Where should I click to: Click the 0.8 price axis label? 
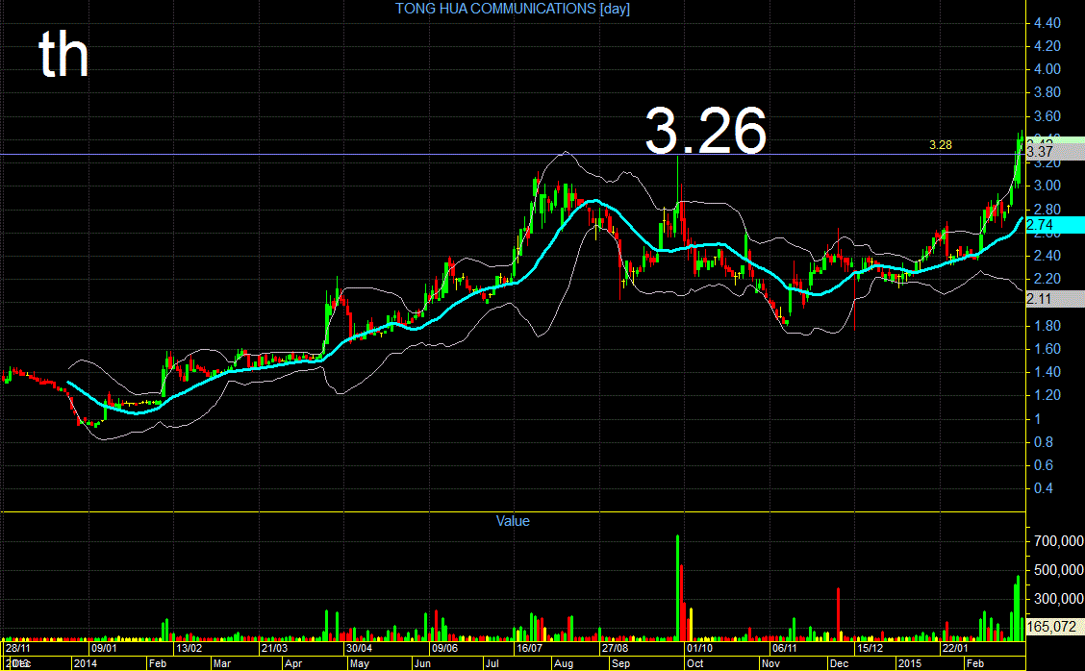click(x=1044, y=441)
